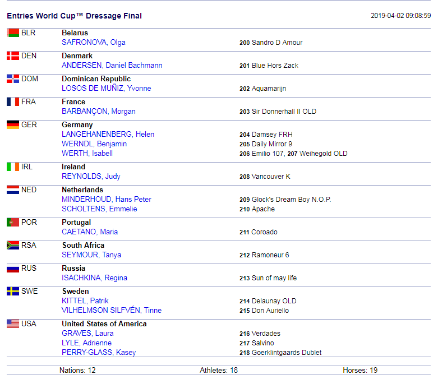Open BARBANÇON, Morgan athlete page
Image resolution: width=438 pixels, height=379 pixels.
99,112
